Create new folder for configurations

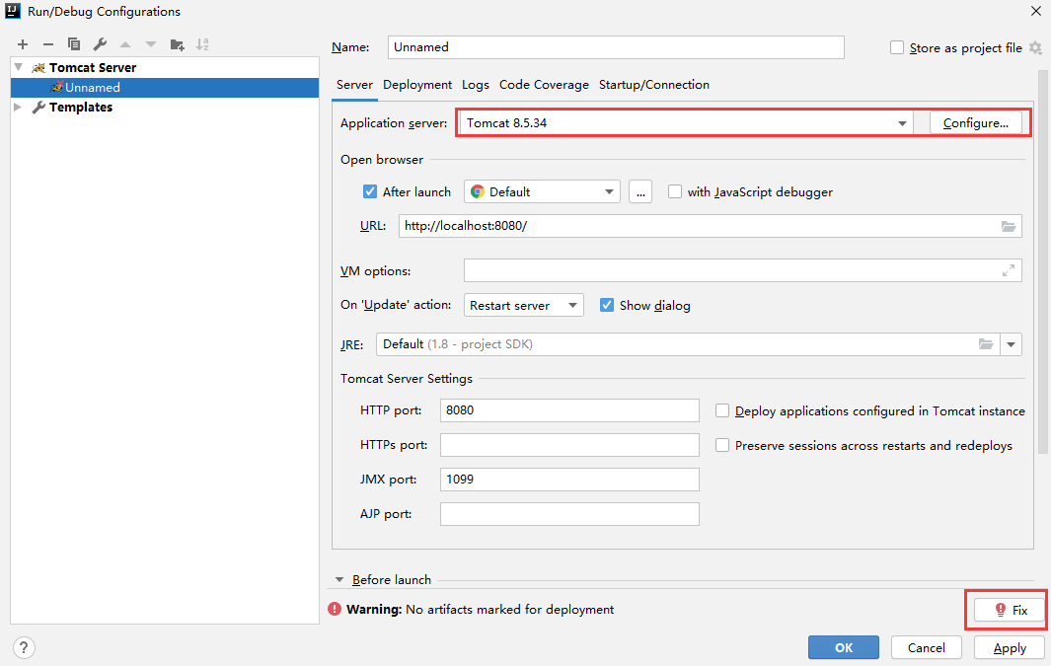[177, 44]
